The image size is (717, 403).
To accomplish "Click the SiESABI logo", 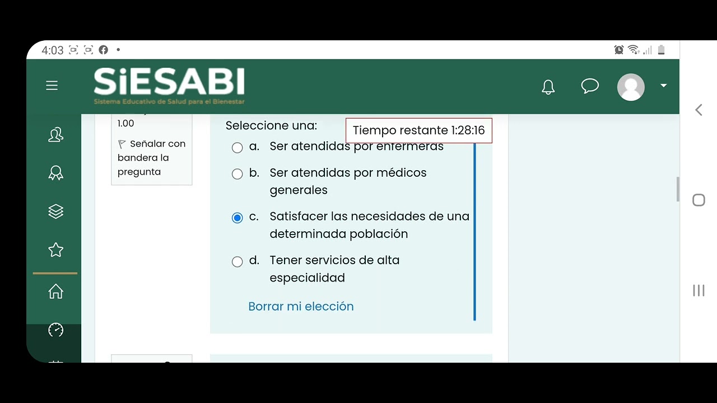I will (x=169, y=86).
